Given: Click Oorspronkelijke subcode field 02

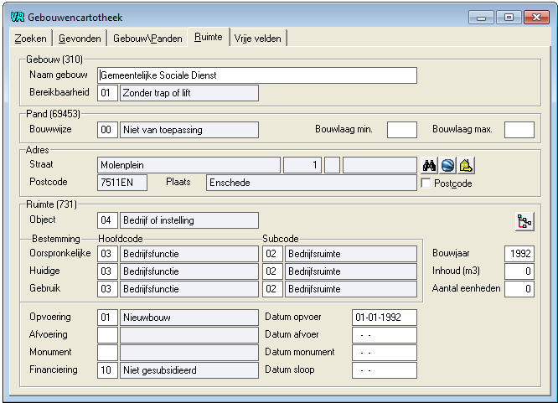Looking at the screenshot, I should tap(272, 254).
